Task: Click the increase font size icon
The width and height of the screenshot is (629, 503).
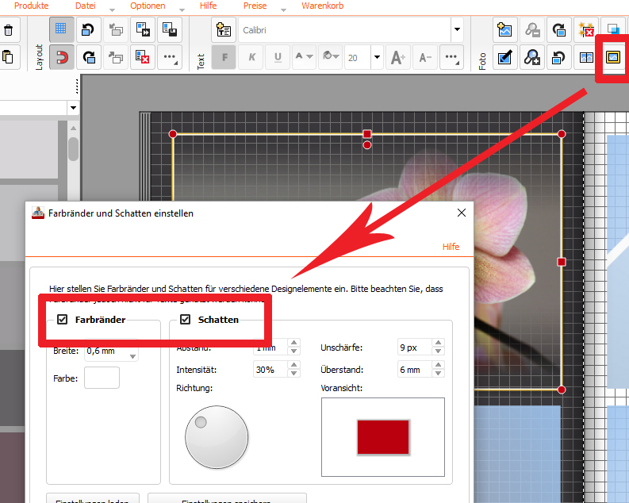Action: click(398, 57)
